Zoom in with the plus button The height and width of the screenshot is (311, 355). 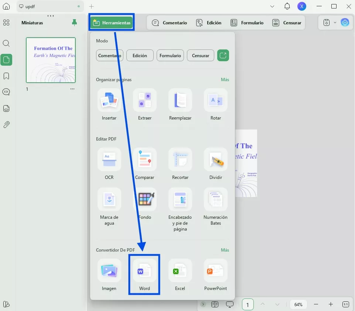(331, 304)
